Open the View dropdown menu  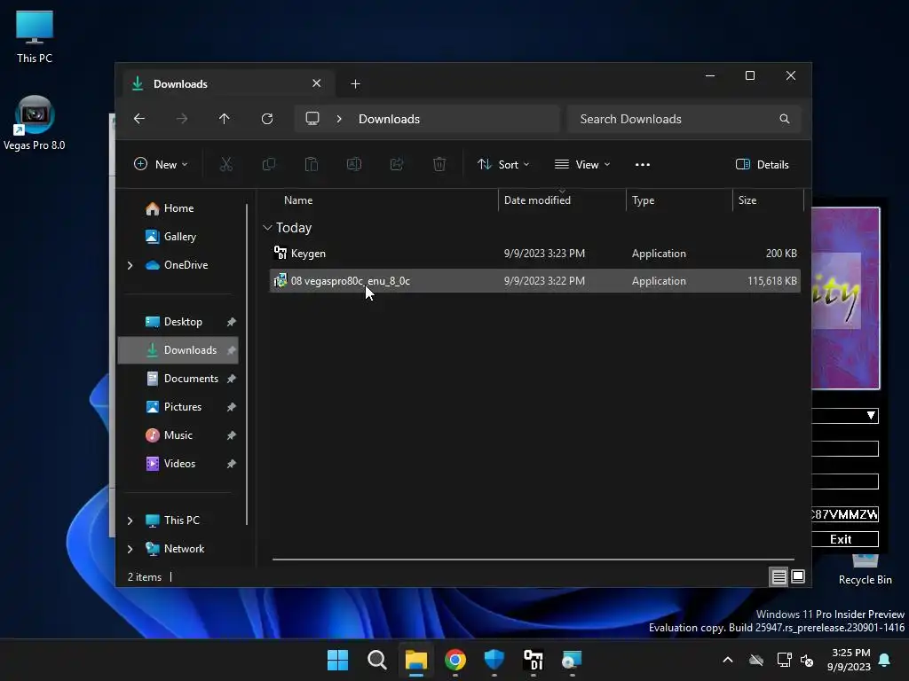(x=582, y=164)
